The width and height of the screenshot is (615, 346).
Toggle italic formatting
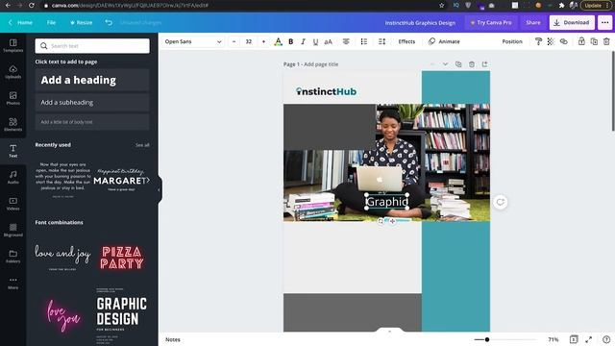click(303, 41)
